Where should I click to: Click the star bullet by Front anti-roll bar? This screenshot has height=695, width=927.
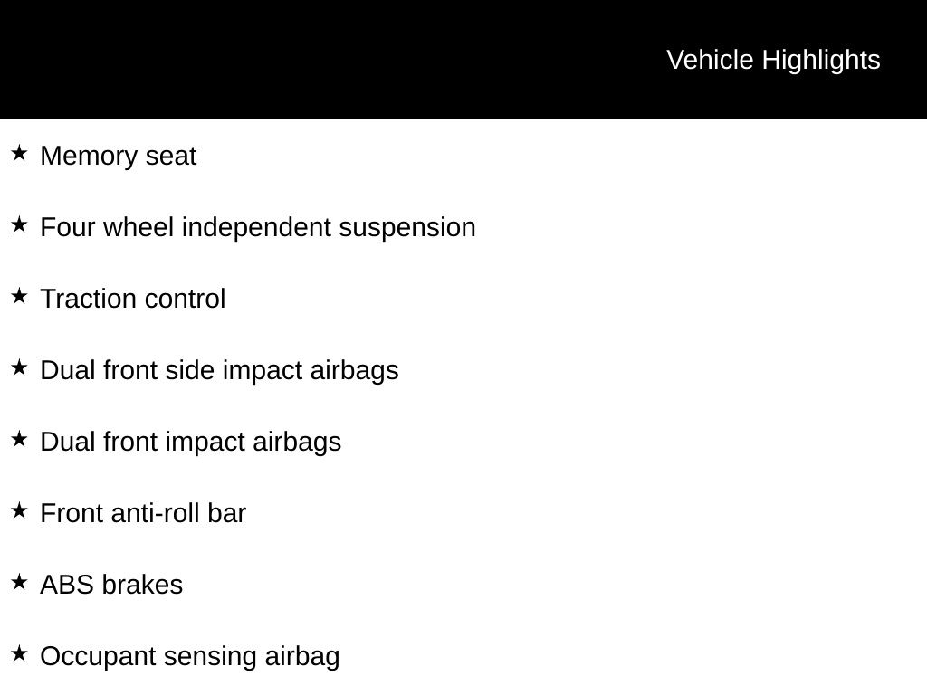[x=19, y=510]
